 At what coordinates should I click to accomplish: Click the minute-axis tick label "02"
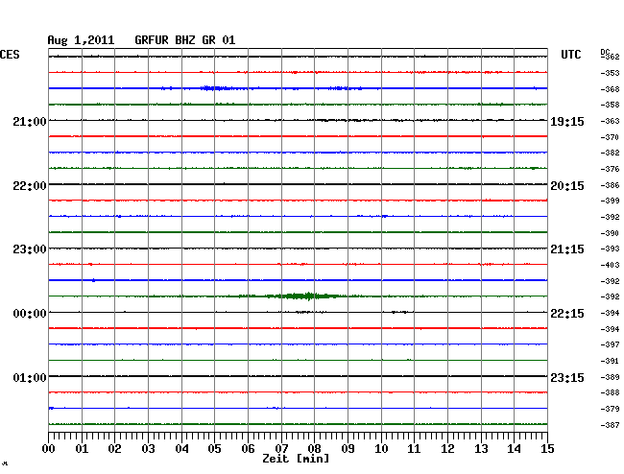pyautogui.click(x=114, y=449)
